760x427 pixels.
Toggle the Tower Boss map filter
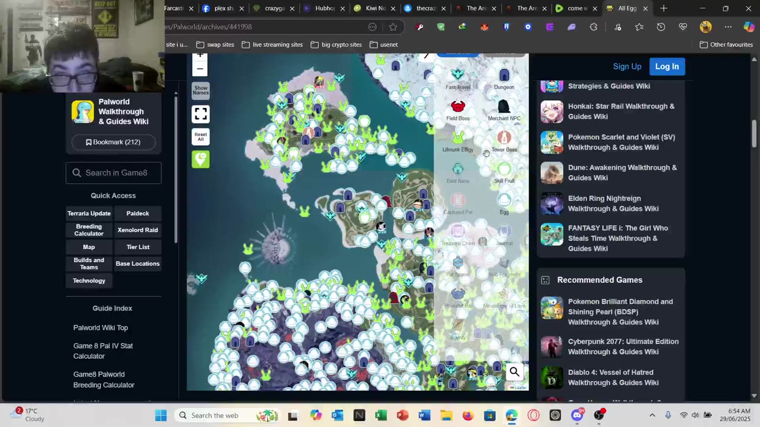pos(504,142)
